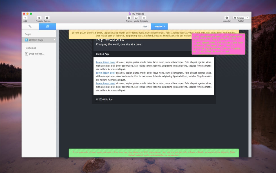Click the Drag in Files resource item
Viewport: 276px width, 173px height.
[35, 54]
